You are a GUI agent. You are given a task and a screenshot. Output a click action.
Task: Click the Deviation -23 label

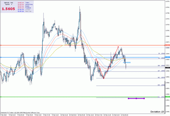(x=157, y=112)
